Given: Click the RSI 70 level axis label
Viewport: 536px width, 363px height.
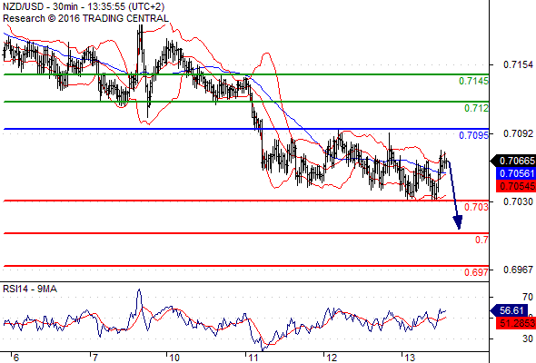Looking at the screenshot, I should click(528, 297).
